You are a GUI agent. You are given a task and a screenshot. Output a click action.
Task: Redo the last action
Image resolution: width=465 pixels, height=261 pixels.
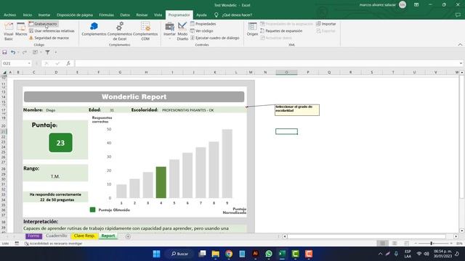coord(25,52)
